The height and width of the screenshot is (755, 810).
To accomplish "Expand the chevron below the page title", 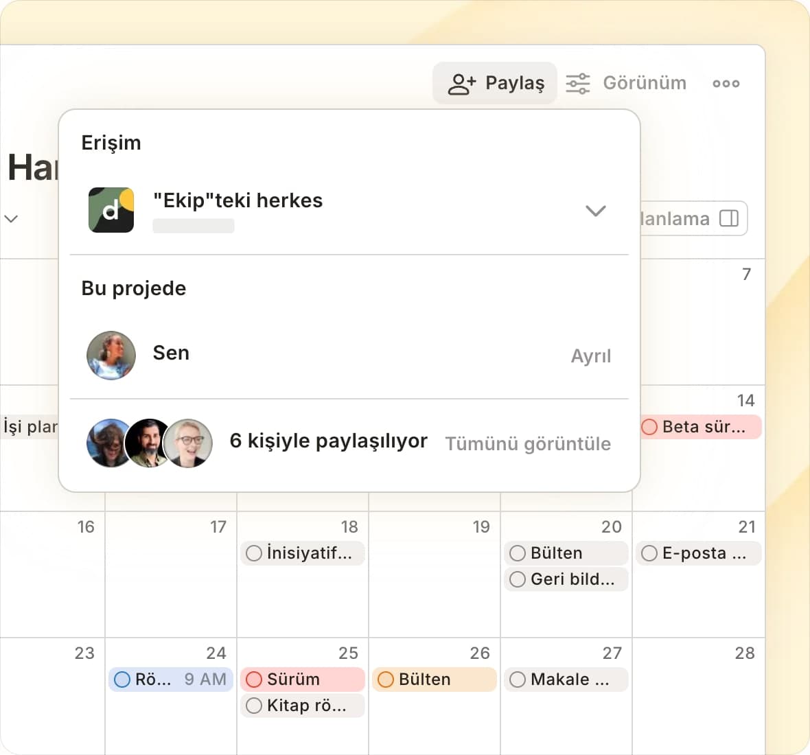I will [x=11, y=219].
